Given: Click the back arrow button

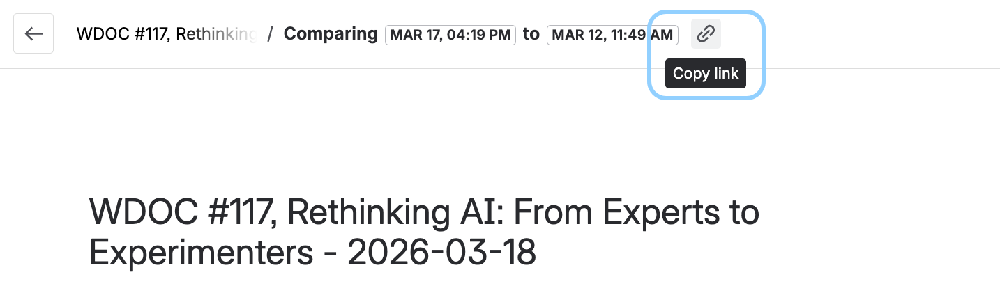Looking at the screenshot, I should pos(33,34).
